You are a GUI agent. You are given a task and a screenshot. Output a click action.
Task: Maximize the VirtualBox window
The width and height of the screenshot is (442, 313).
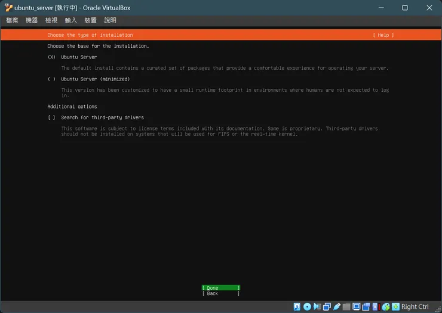(x=405, y=8)
